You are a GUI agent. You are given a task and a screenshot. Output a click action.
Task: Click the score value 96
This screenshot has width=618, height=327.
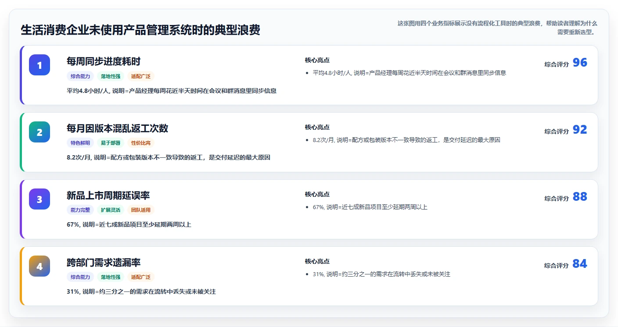(580, 63)
